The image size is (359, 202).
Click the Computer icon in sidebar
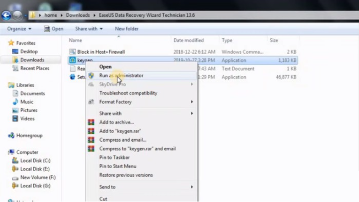(x=11, y=152)
